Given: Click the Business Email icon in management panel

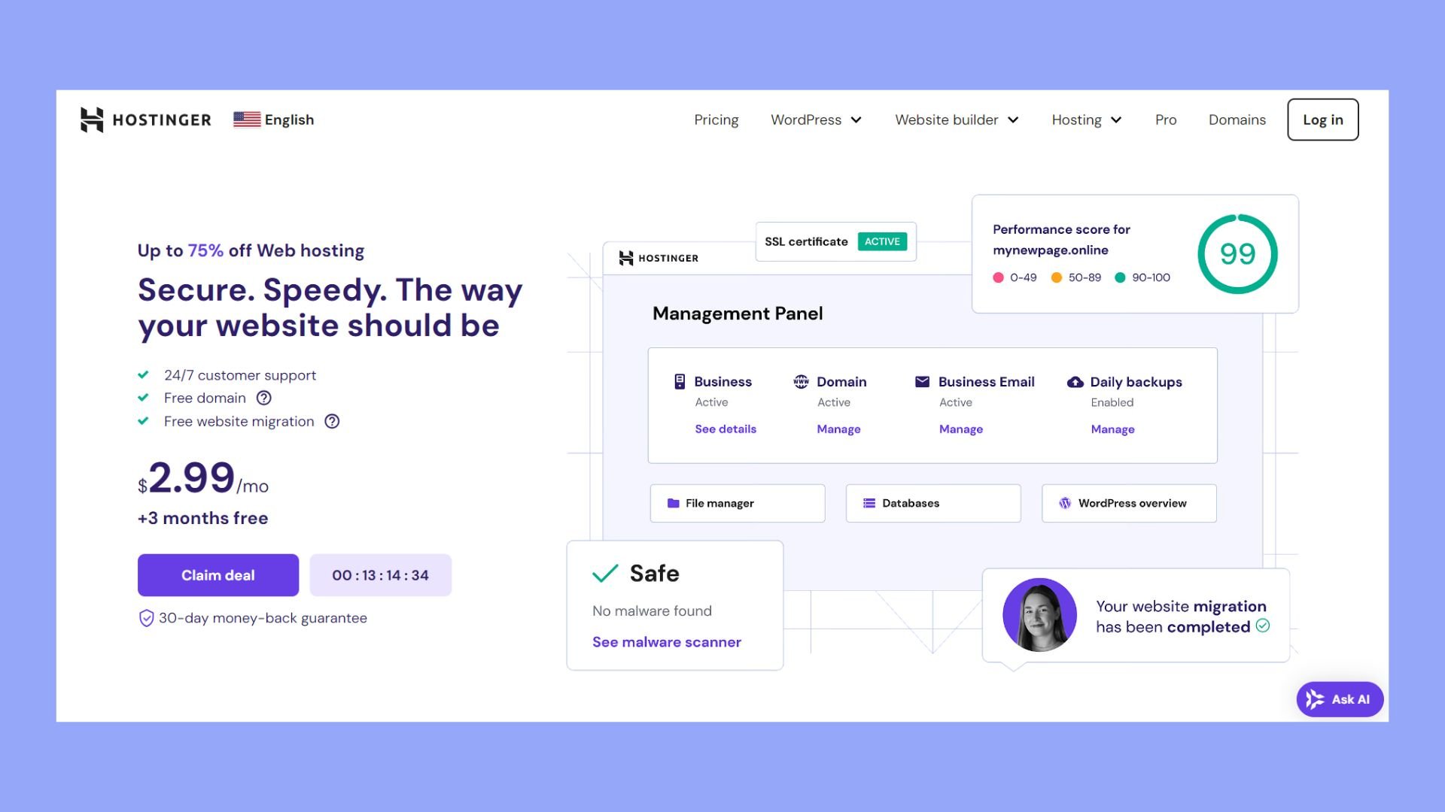Looking at the screenshot, I should point(922,382).
